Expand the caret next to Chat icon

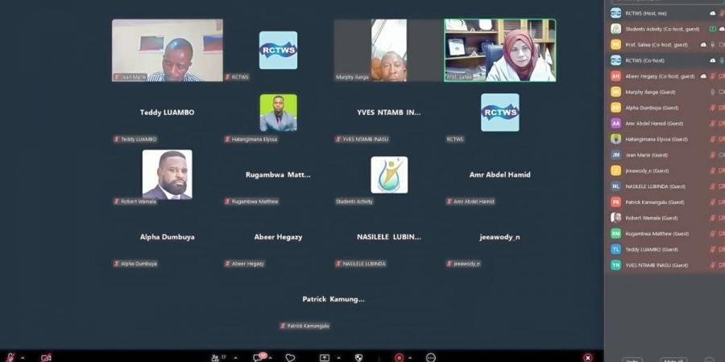point(270,358)
